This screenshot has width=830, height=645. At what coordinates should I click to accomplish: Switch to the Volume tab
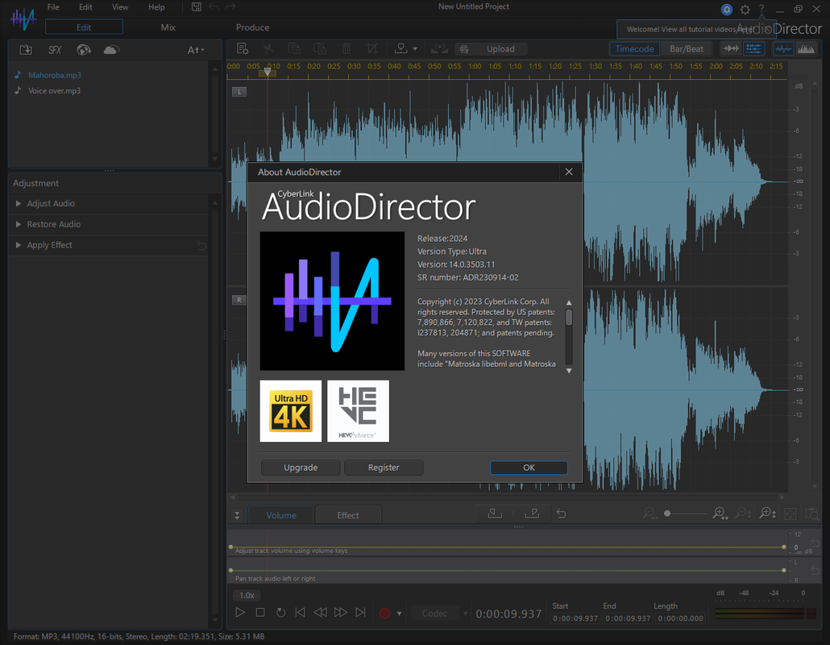coord(281,515)
